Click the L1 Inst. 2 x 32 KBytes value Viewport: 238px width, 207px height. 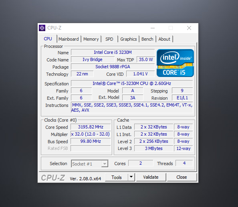(x=153, y=134)
